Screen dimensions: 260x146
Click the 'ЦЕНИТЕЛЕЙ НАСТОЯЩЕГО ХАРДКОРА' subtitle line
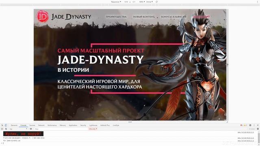pyautogui.click(x=100, y=87)
